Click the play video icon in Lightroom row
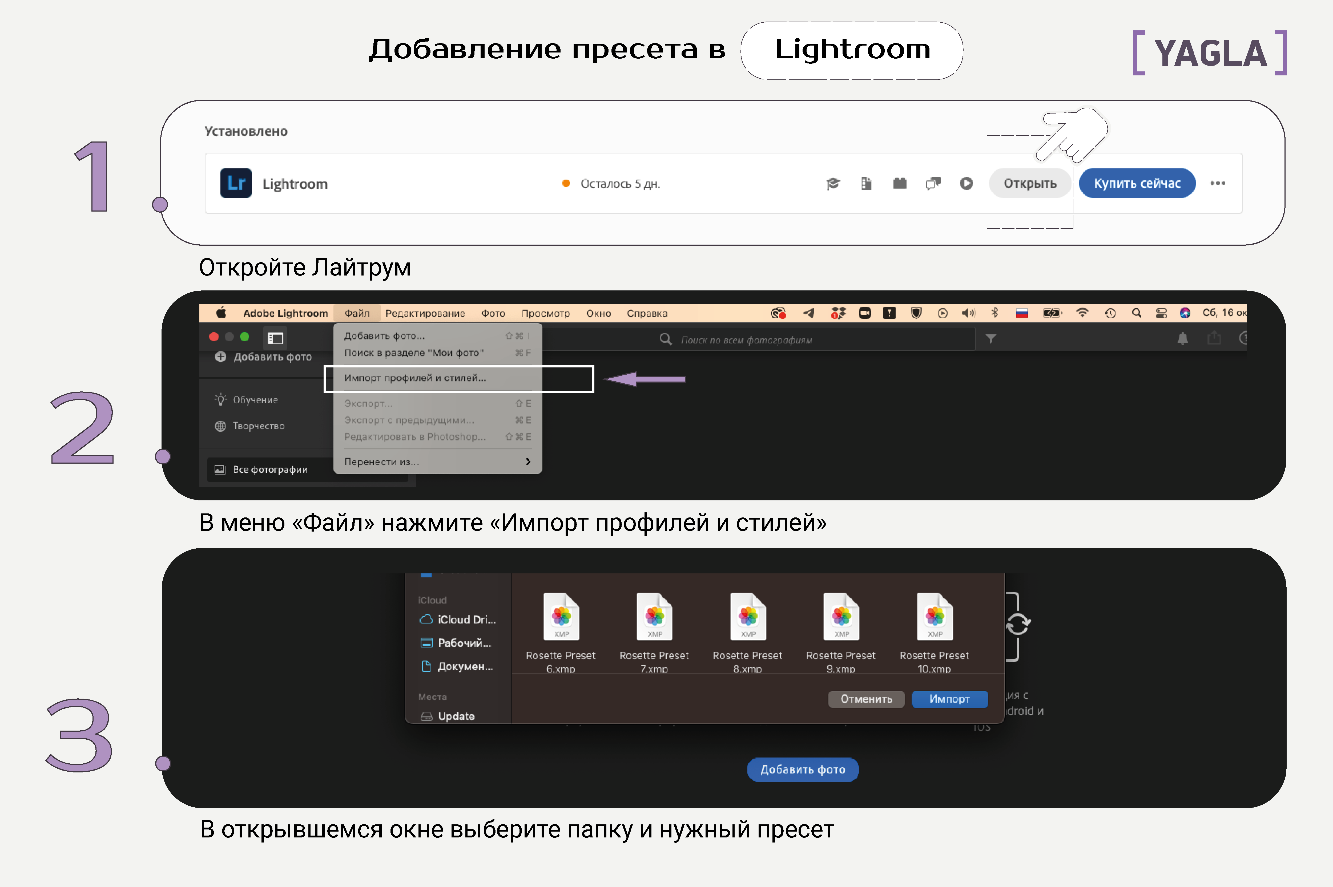 click(966, 183)
